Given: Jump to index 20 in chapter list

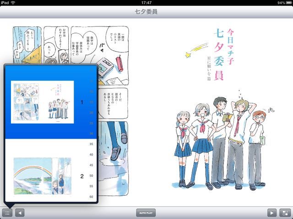Looking at the screenshot, I should pyautogui.click(x=91, y=113).
